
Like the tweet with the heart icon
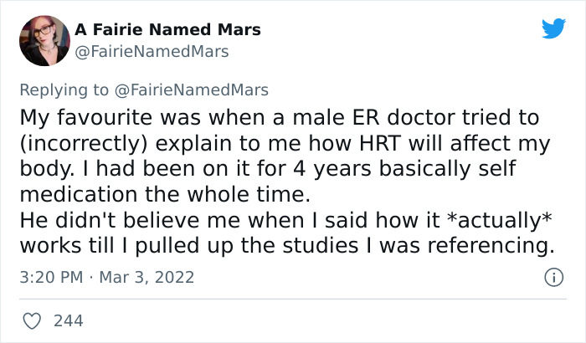click(32, 320)
